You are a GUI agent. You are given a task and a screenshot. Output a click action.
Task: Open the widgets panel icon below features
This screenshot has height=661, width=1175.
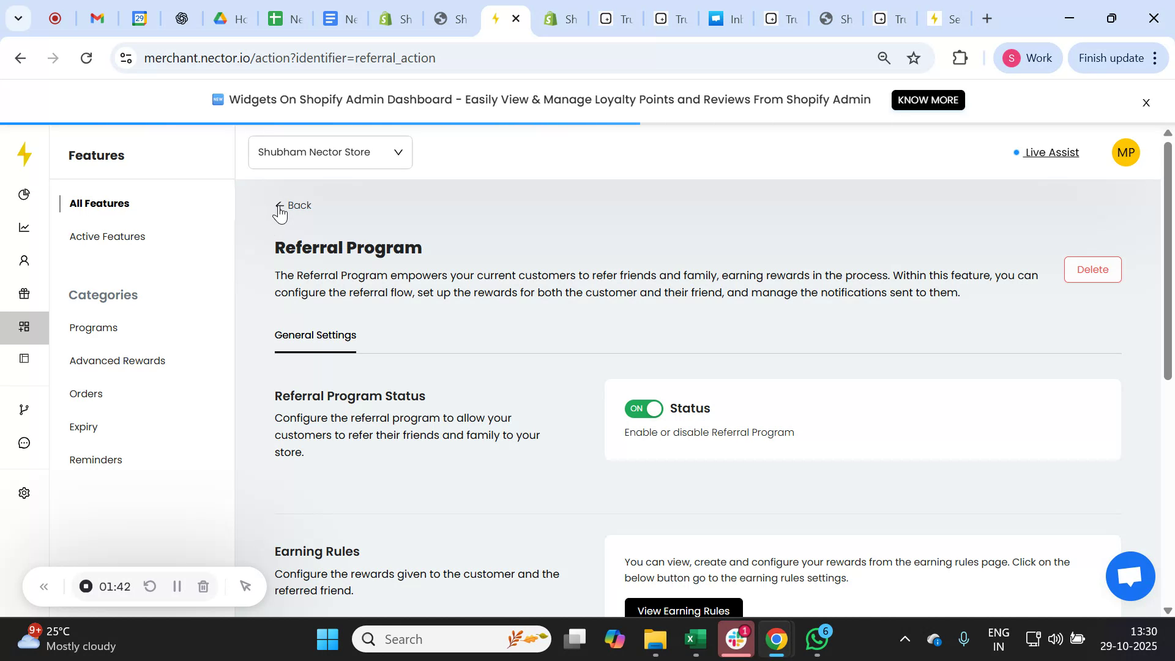tap(24, 358)
